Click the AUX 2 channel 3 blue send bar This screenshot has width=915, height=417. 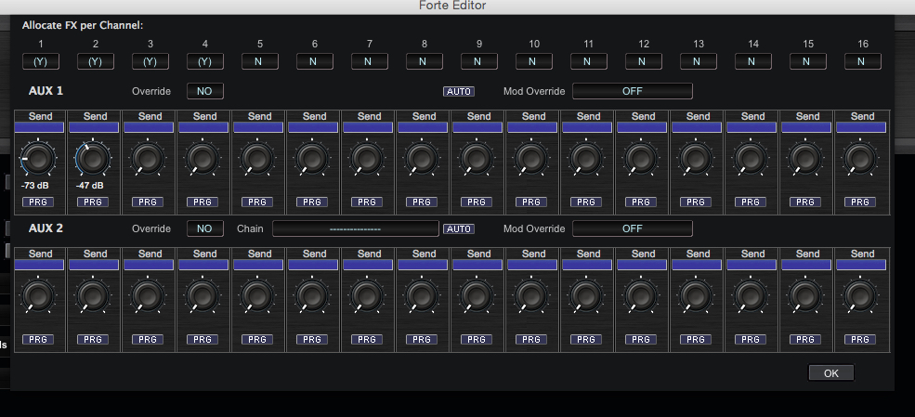149,265
